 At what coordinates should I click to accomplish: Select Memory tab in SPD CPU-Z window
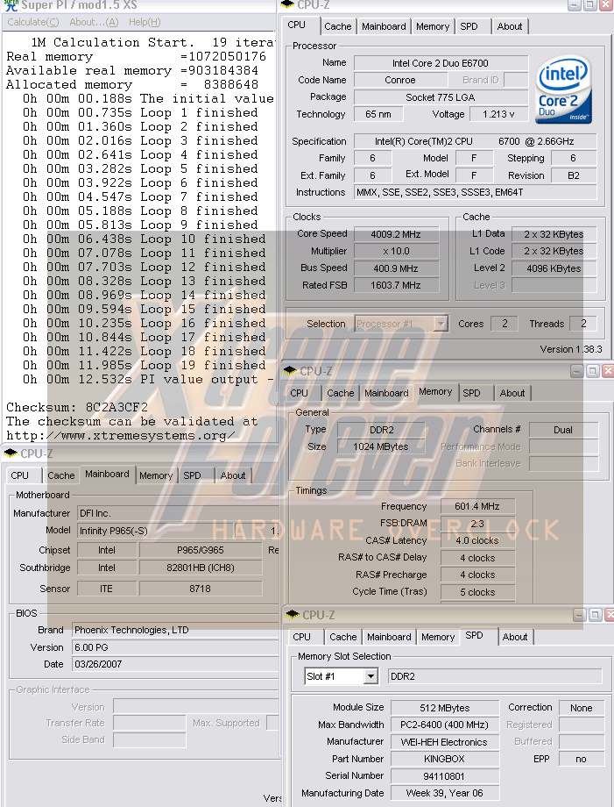click(438, 637)
